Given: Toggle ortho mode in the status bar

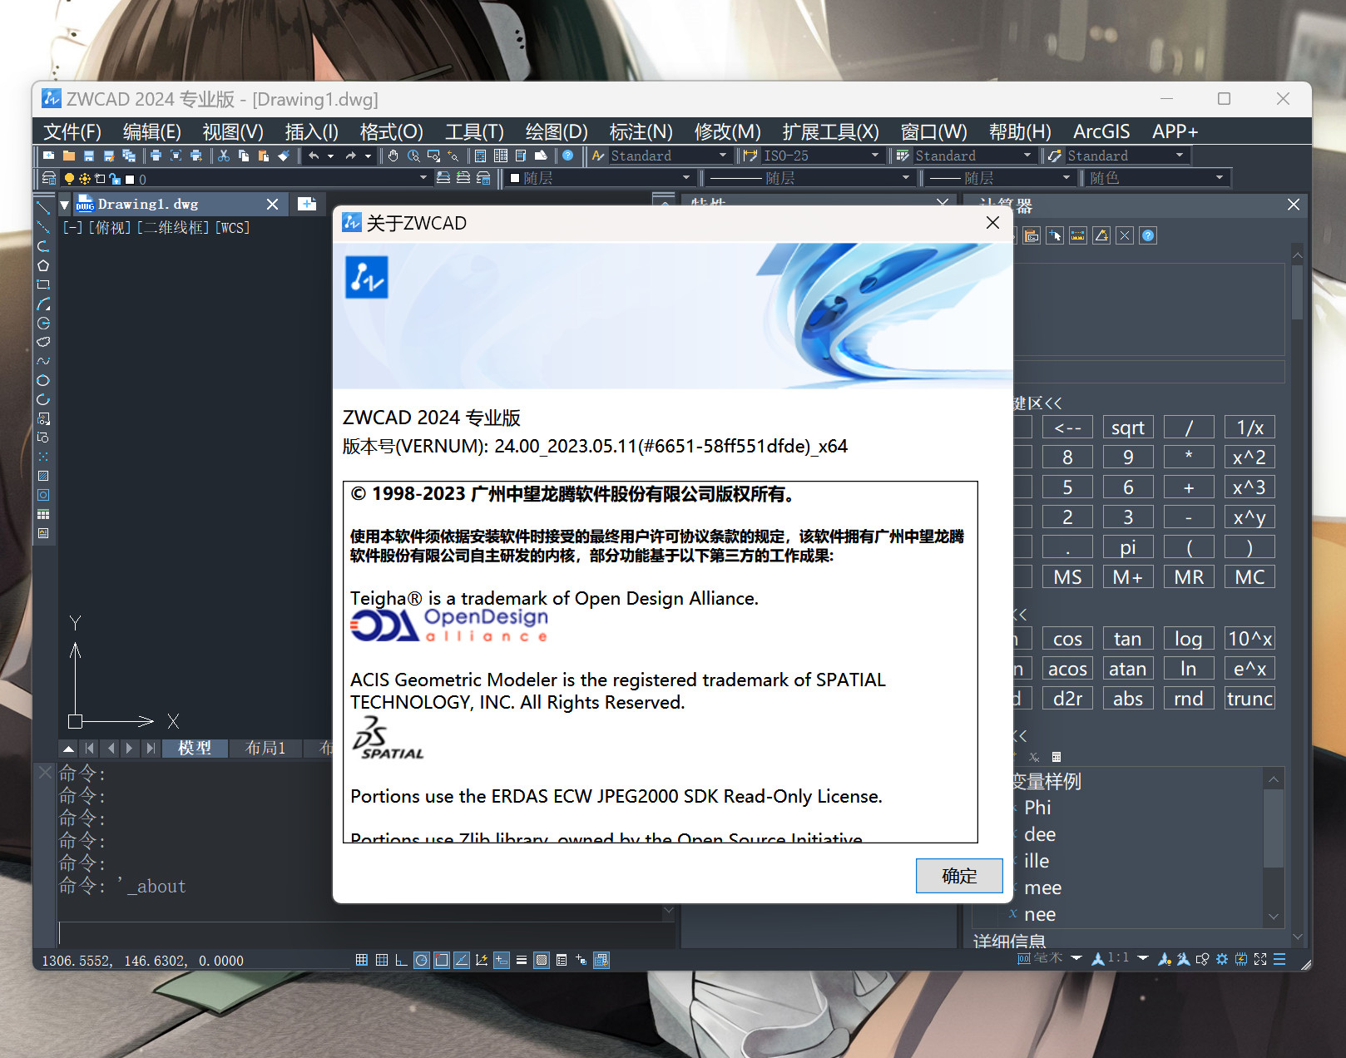Looking at the screenshot, I should tap(402, 960).
